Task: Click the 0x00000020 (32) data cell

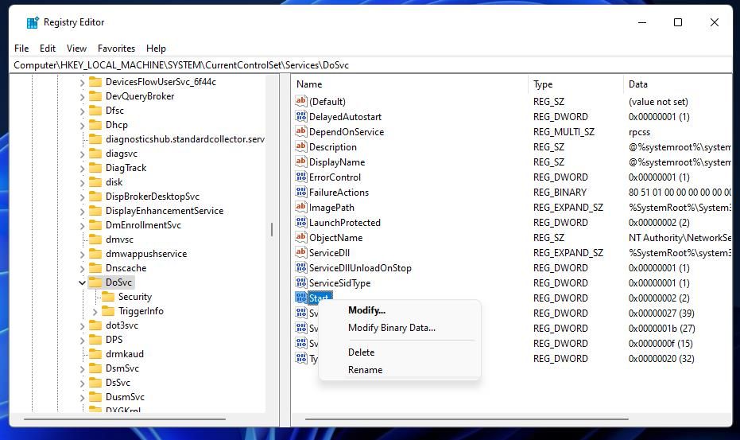Action: click(x=661, y=358)
